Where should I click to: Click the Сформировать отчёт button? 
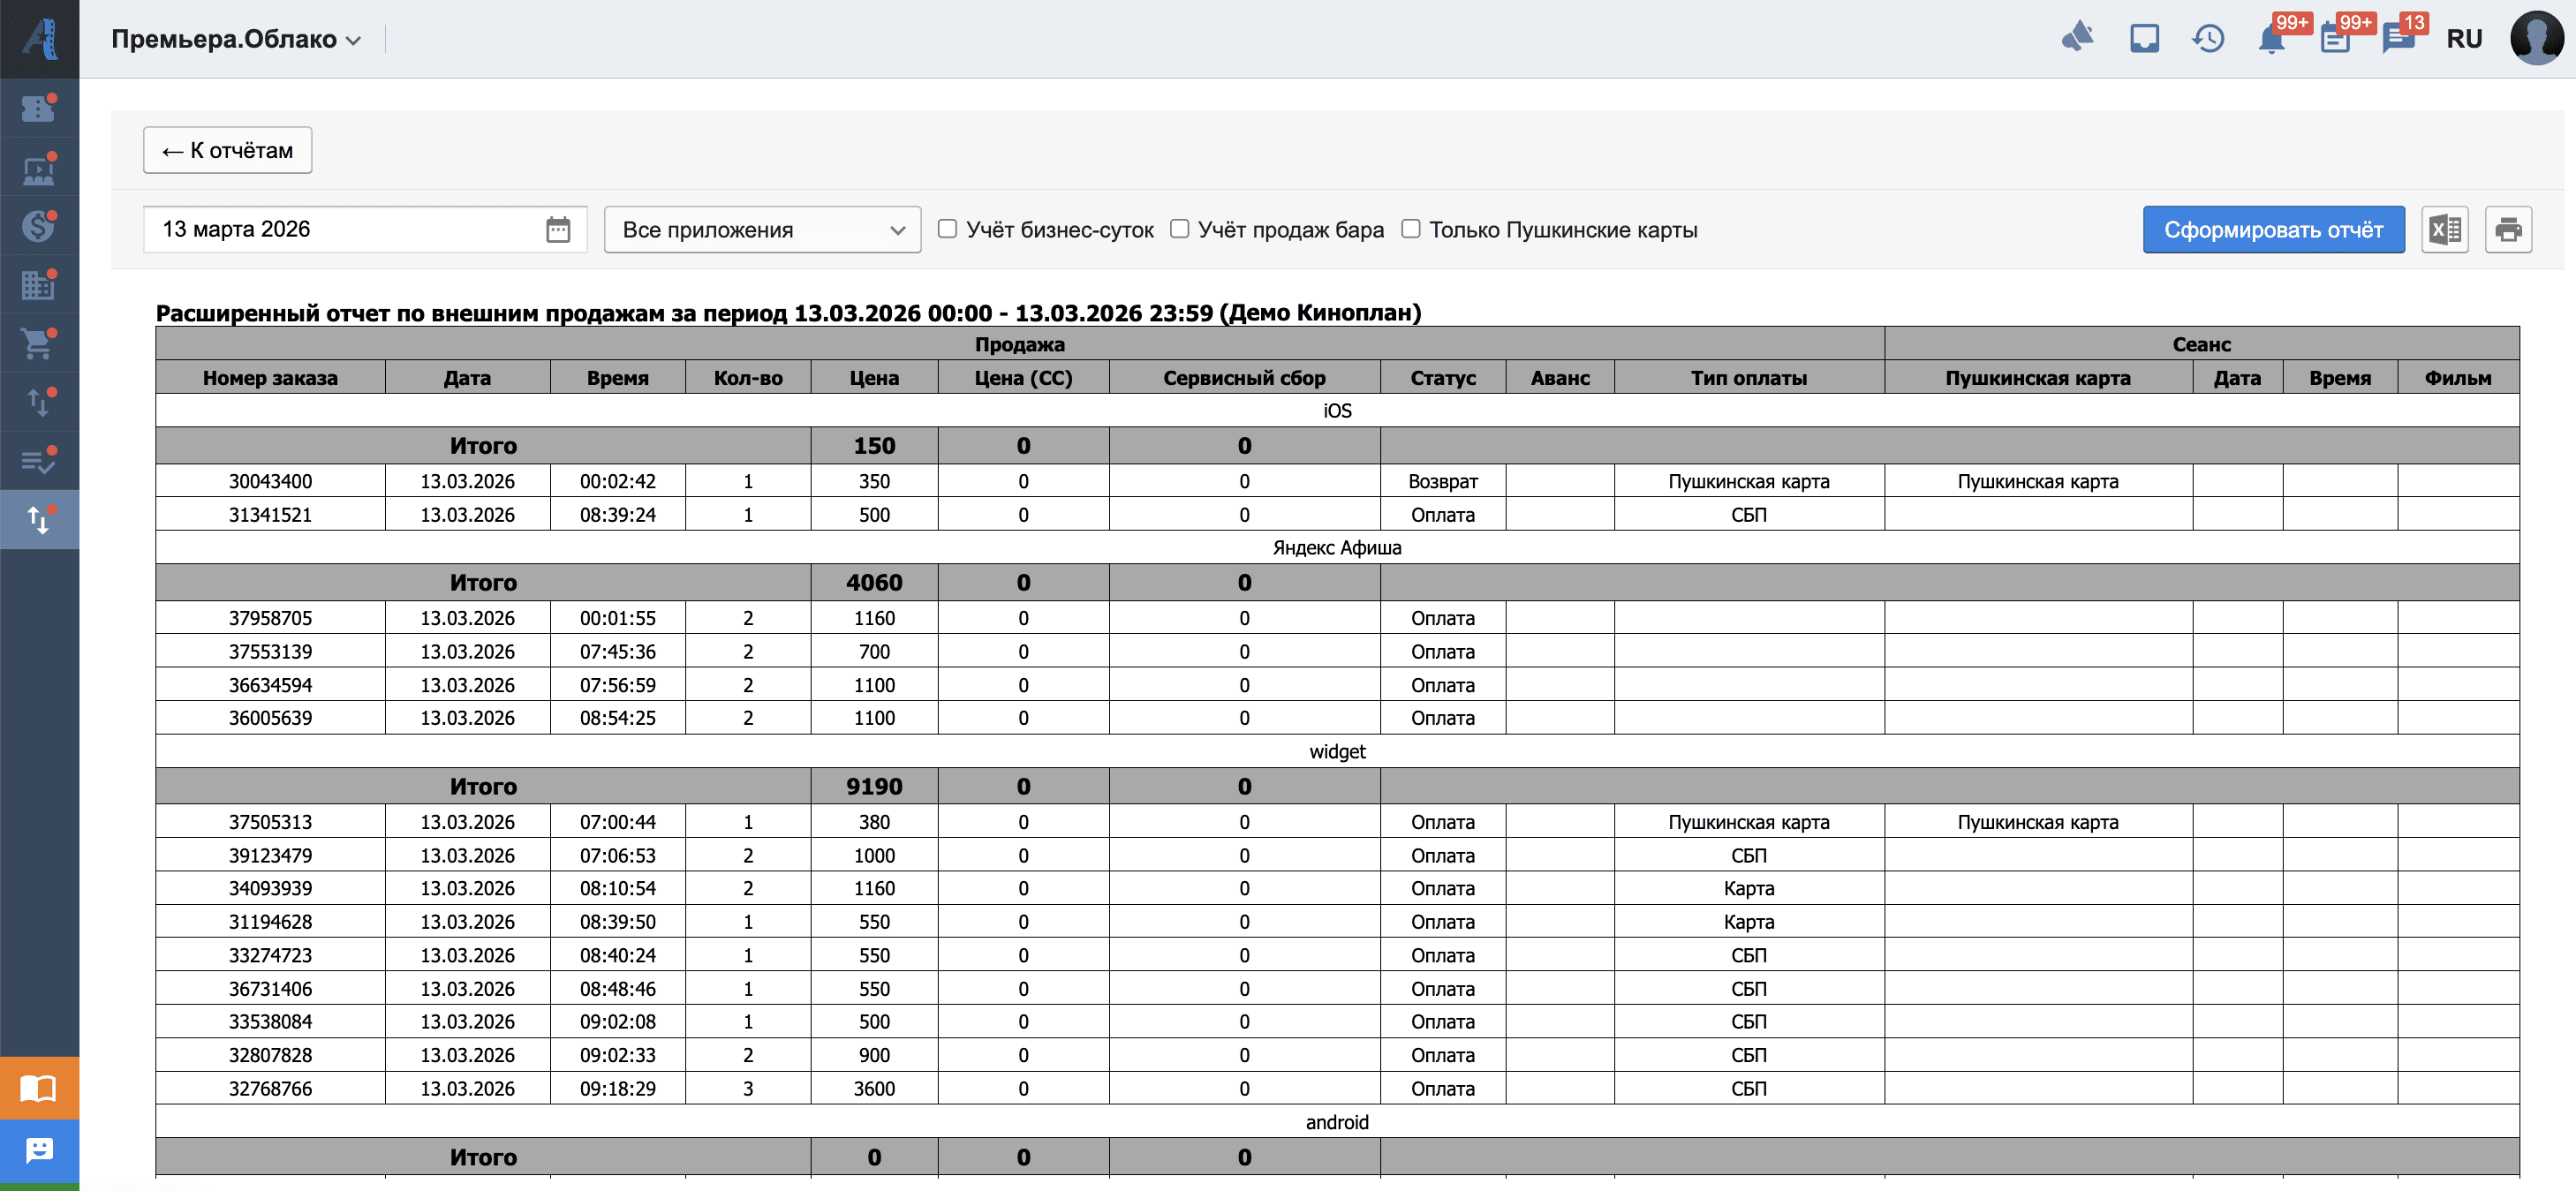(2272, 230)
